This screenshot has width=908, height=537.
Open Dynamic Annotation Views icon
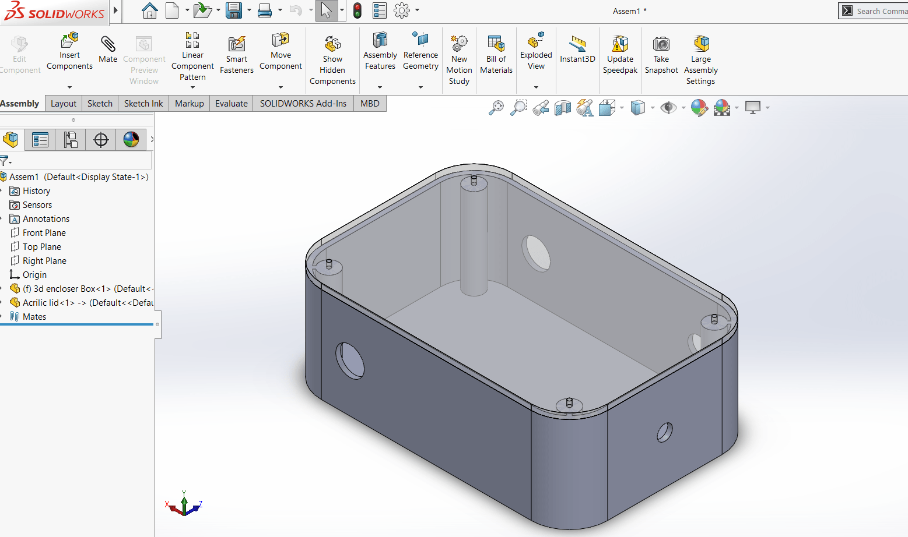pyautogui.click(x=585, y=108)
